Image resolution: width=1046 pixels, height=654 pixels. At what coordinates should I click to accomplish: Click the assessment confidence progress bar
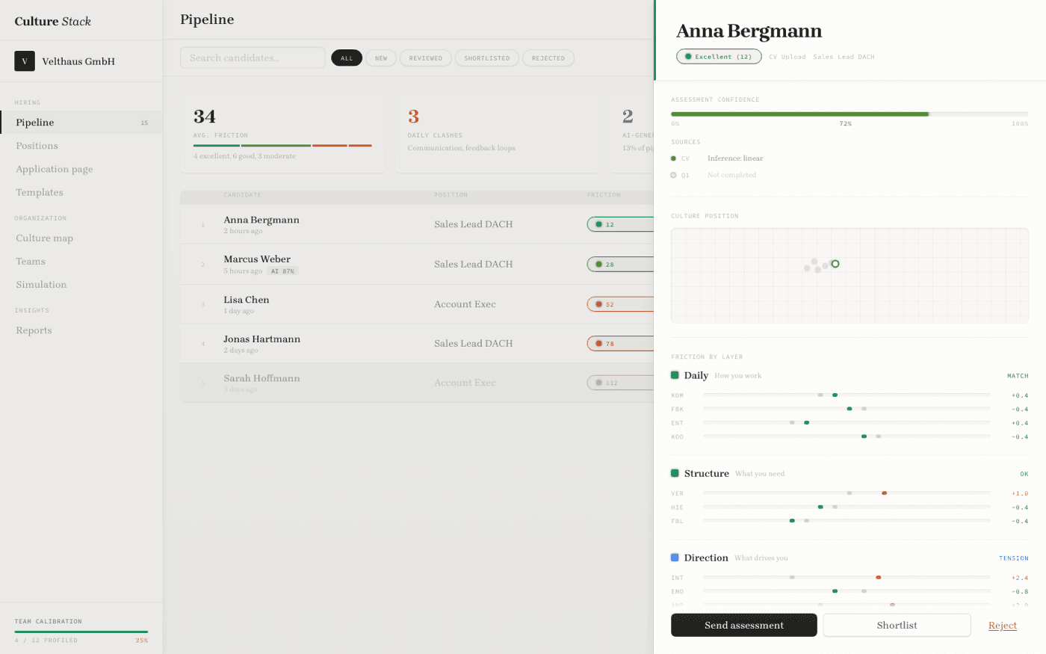(850, 114)
